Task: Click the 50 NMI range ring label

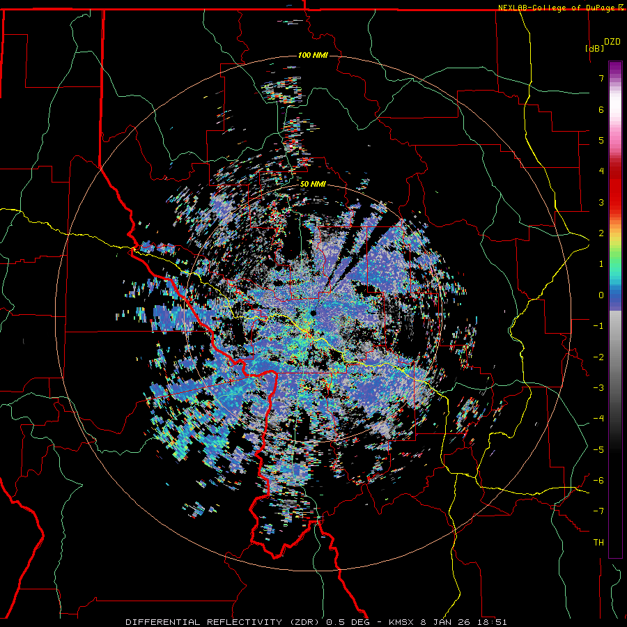Action: (313, 184)
